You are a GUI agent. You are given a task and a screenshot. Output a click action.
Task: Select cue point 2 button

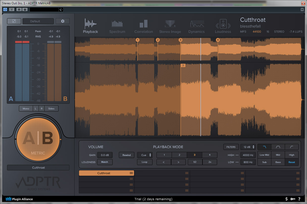(x=179, y=155)
